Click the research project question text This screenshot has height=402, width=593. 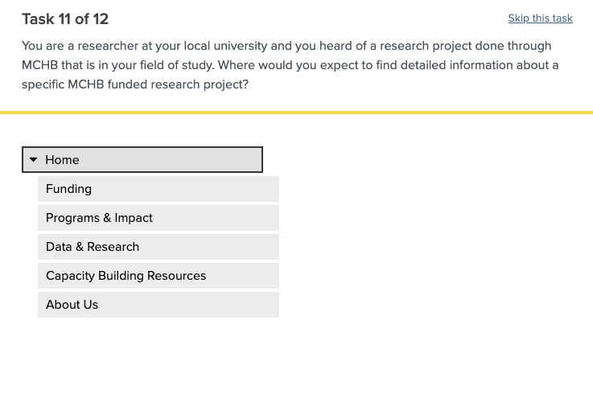point(290,65)
